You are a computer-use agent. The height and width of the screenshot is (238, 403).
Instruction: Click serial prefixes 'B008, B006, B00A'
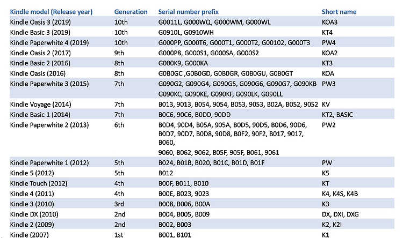pos(184,204)
